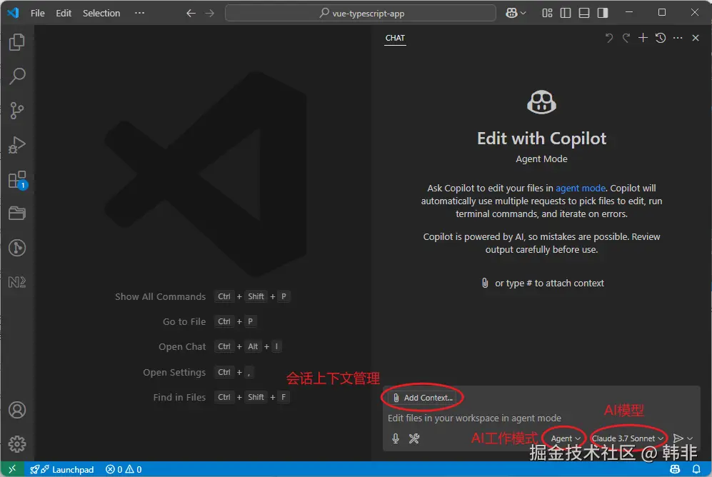
Task: Open the Extensions view with badge
Action: click(x=18, y=180)
